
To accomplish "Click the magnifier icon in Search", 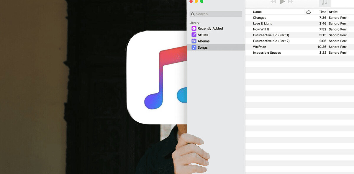I will pos(193,14).
